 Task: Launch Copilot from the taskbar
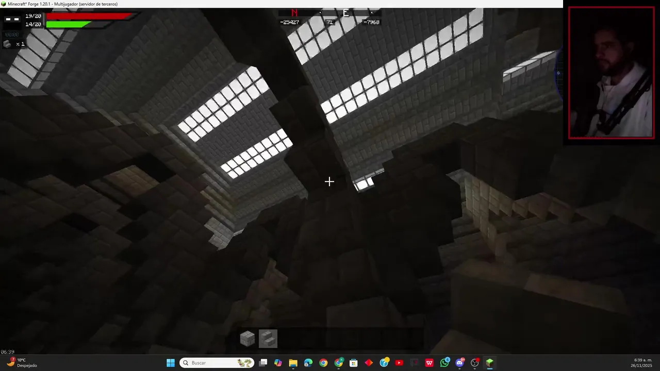(278, 363)
